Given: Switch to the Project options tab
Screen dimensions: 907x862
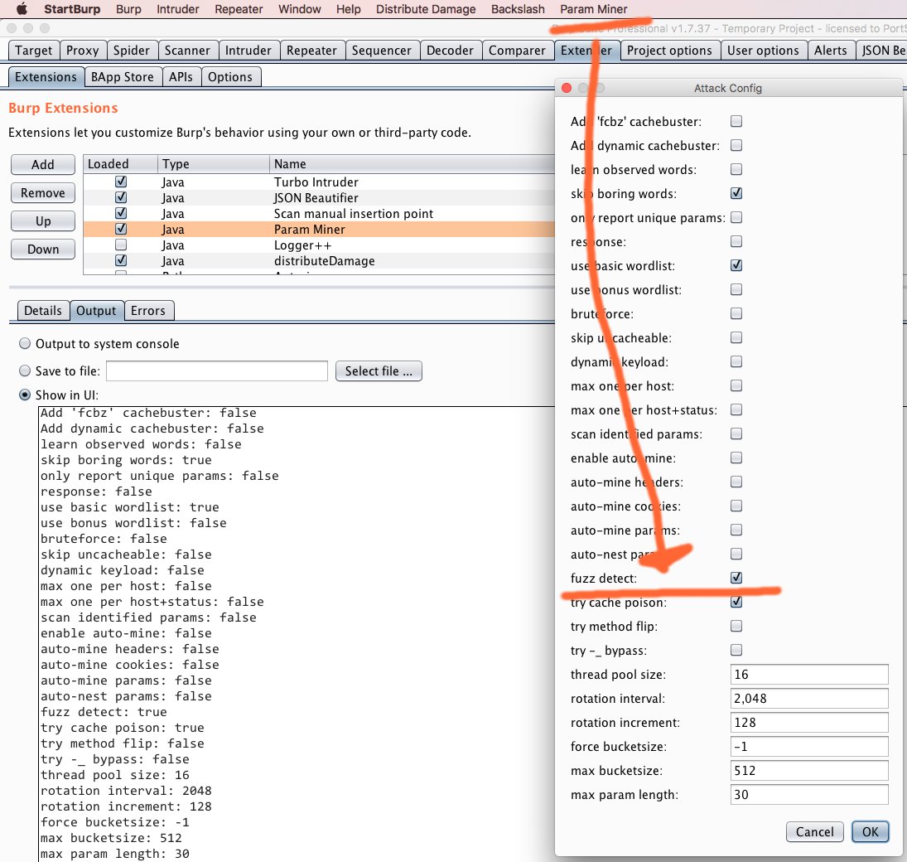Looking at the screenshot, I should tap(669, 51).
